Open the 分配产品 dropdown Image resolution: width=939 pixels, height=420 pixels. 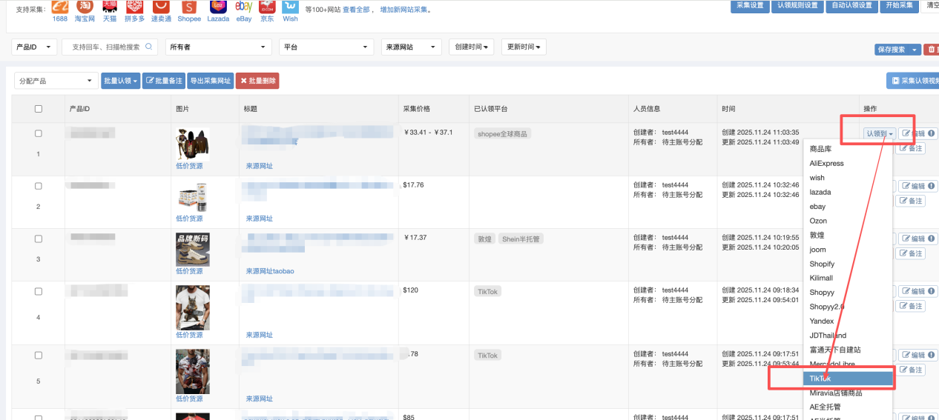pos(56,81)
